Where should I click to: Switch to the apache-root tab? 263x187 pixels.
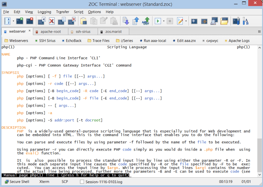[51, 32]
